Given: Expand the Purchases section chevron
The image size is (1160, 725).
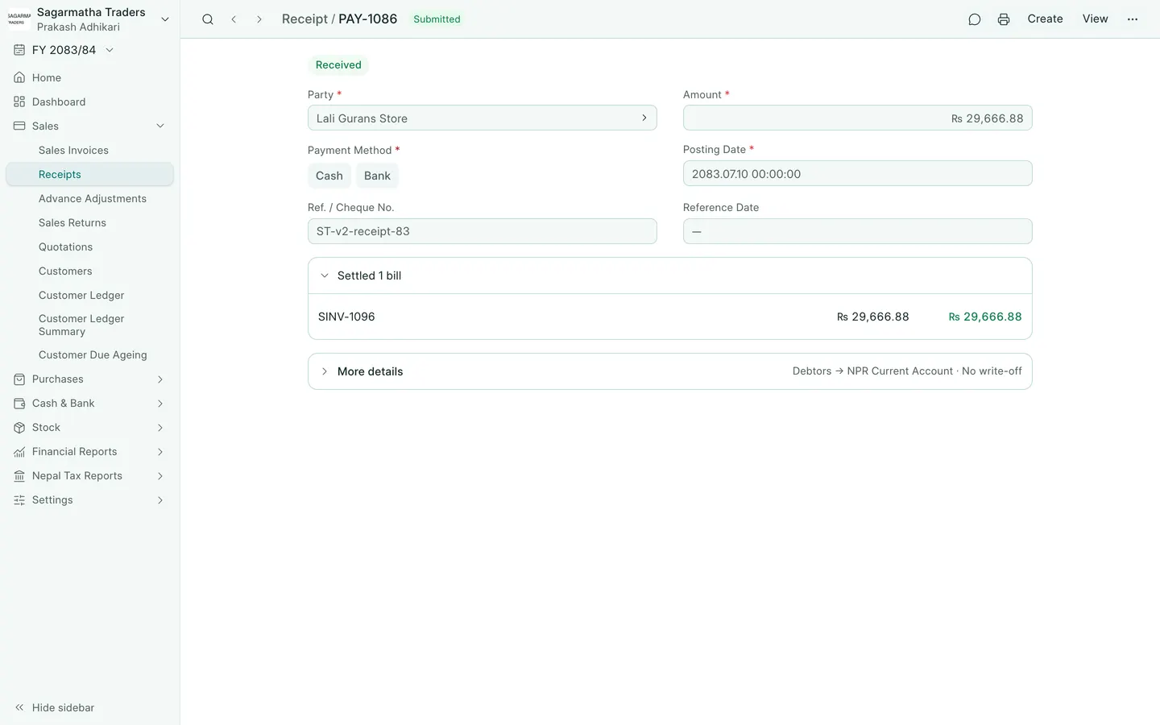Looking at the screenshot, I should (160, 379).
